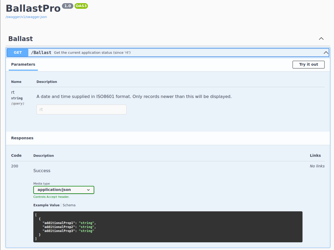This screenshot has height=250, width=334.
Task: Click the 'string' type under rt
Action: (17, 98)
